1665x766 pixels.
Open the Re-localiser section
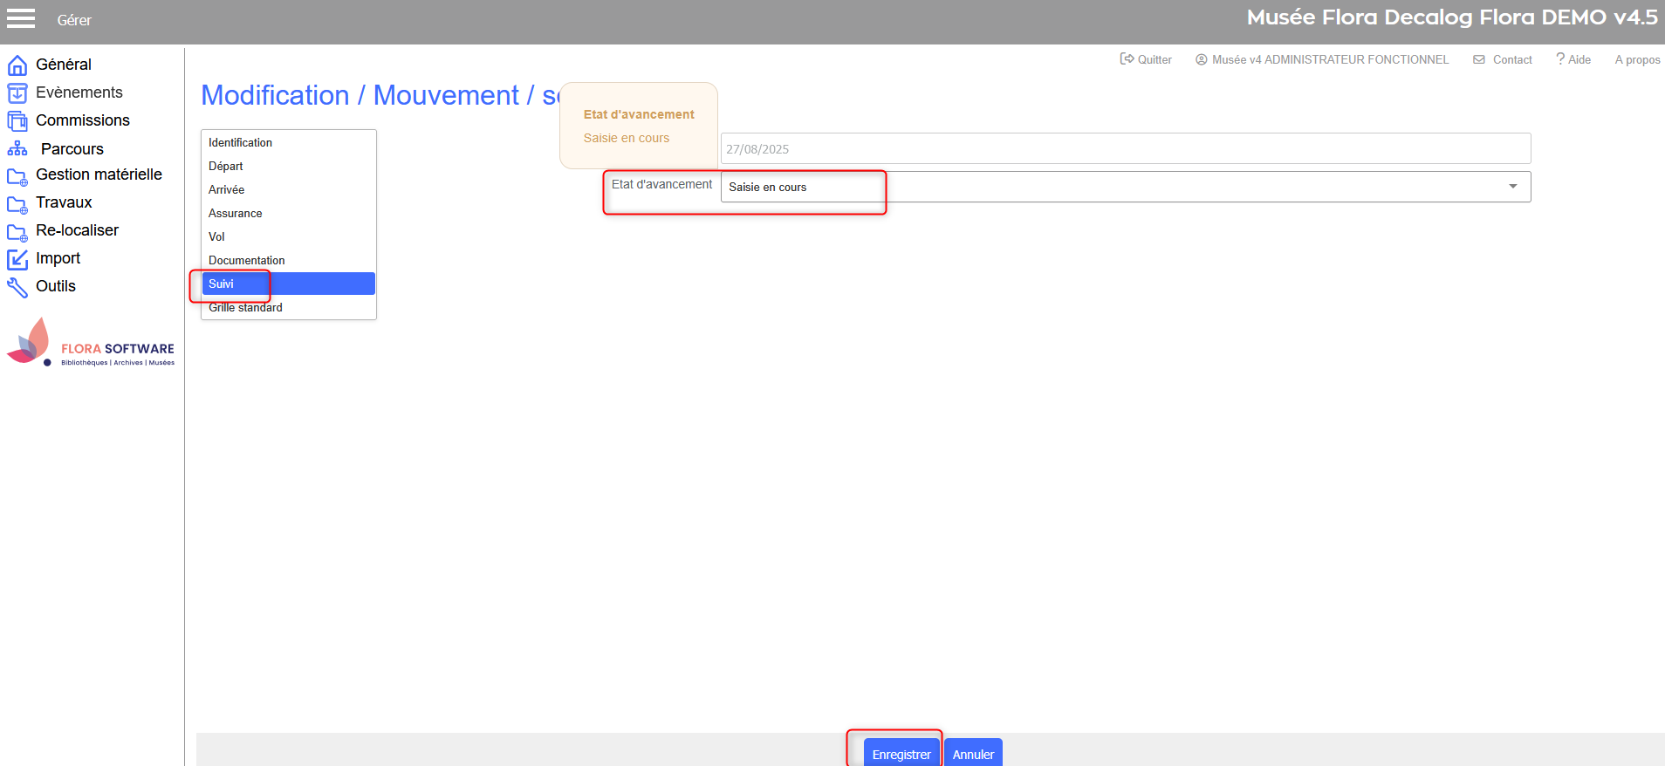point(77,230)
